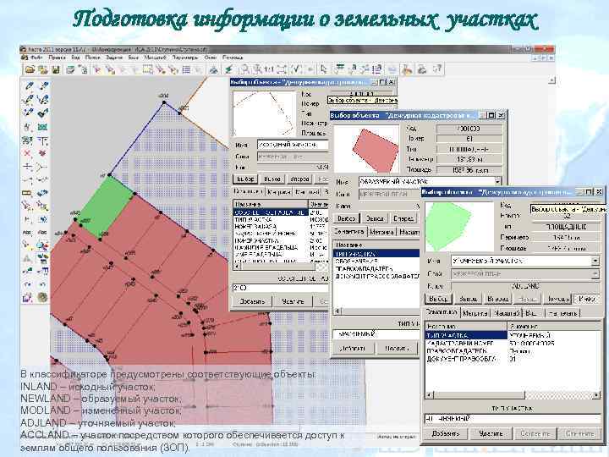Click outline thumbnail in ИСХОДНЫЙ УЧАСТОК dialog
The width and height of the screenshot is (609, 457).
(x=265, y=113)
